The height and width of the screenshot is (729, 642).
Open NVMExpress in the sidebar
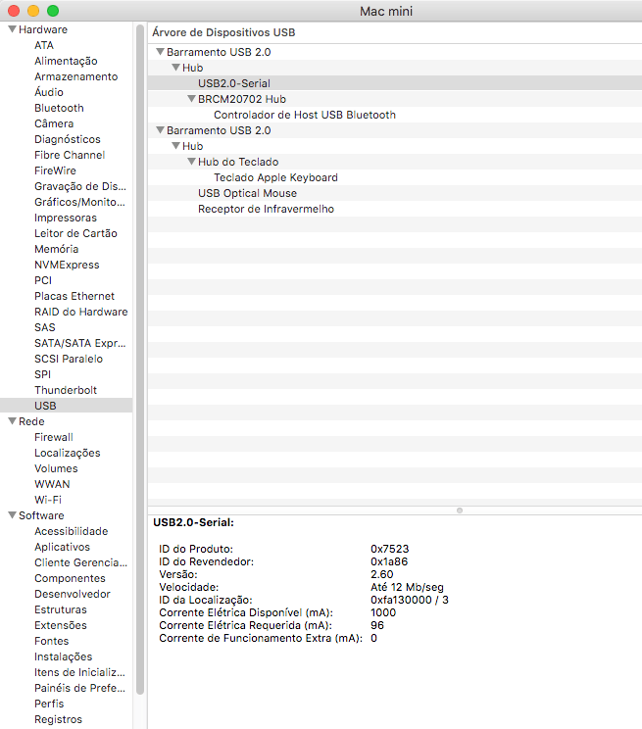click(67, 265)
